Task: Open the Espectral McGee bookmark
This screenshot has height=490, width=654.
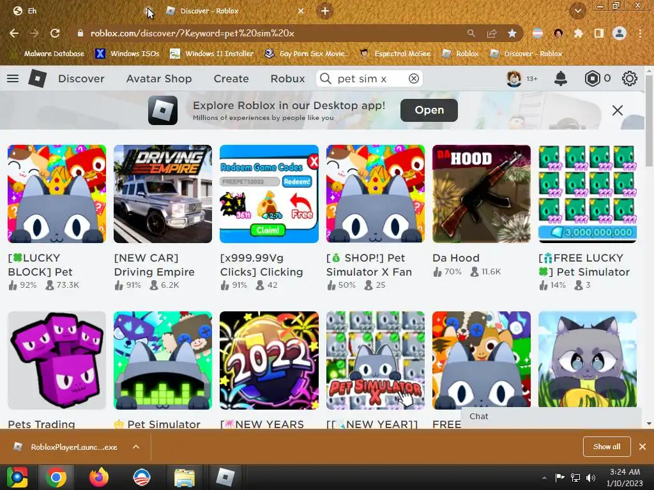Action: 395,54
